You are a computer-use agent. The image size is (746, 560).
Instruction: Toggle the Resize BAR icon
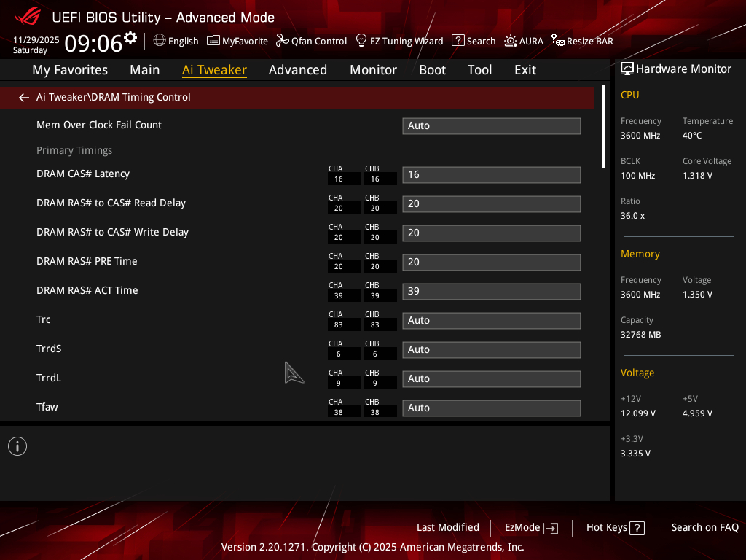coord(558,41)
